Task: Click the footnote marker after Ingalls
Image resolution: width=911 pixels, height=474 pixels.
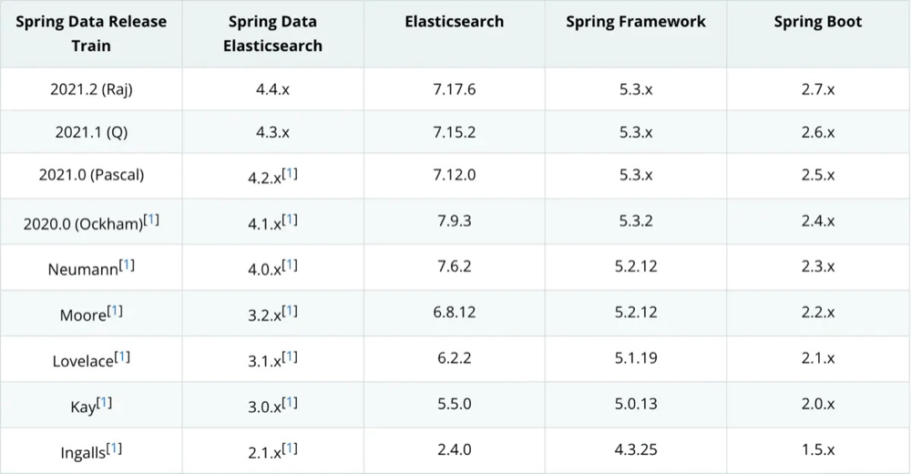Action: coord(115,448)
